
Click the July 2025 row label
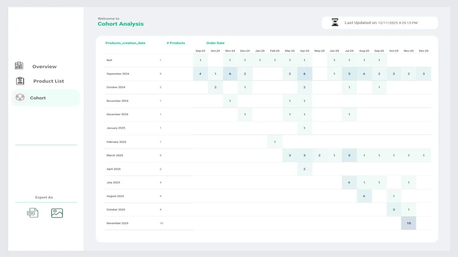coord(113,182)
